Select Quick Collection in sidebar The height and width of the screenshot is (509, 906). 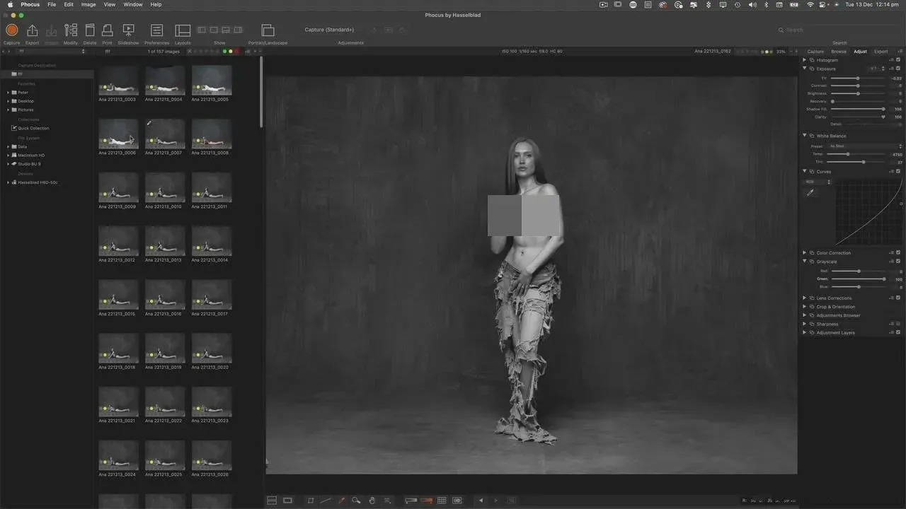tap(33, 129)
